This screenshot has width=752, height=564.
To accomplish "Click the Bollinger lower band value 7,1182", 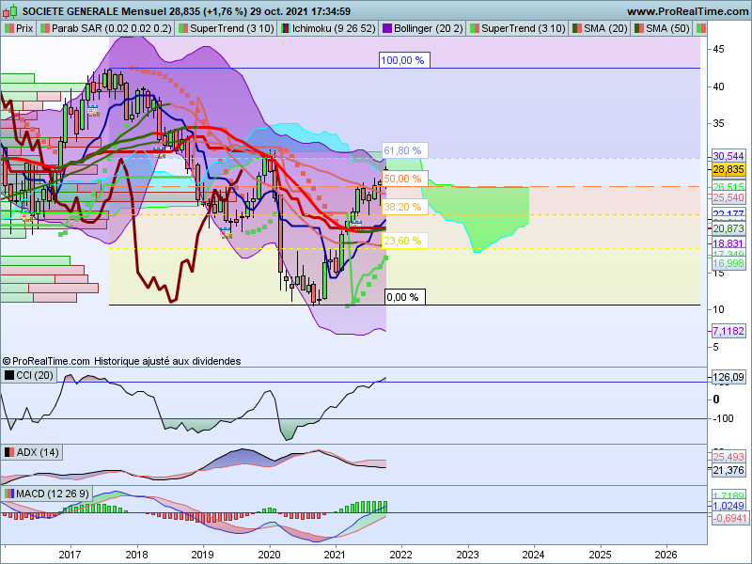I will [728, 331].
